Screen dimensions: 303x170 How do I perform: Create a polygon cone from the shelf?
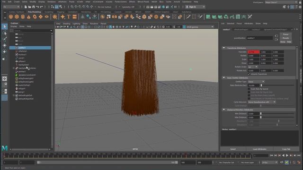[28, 17]
